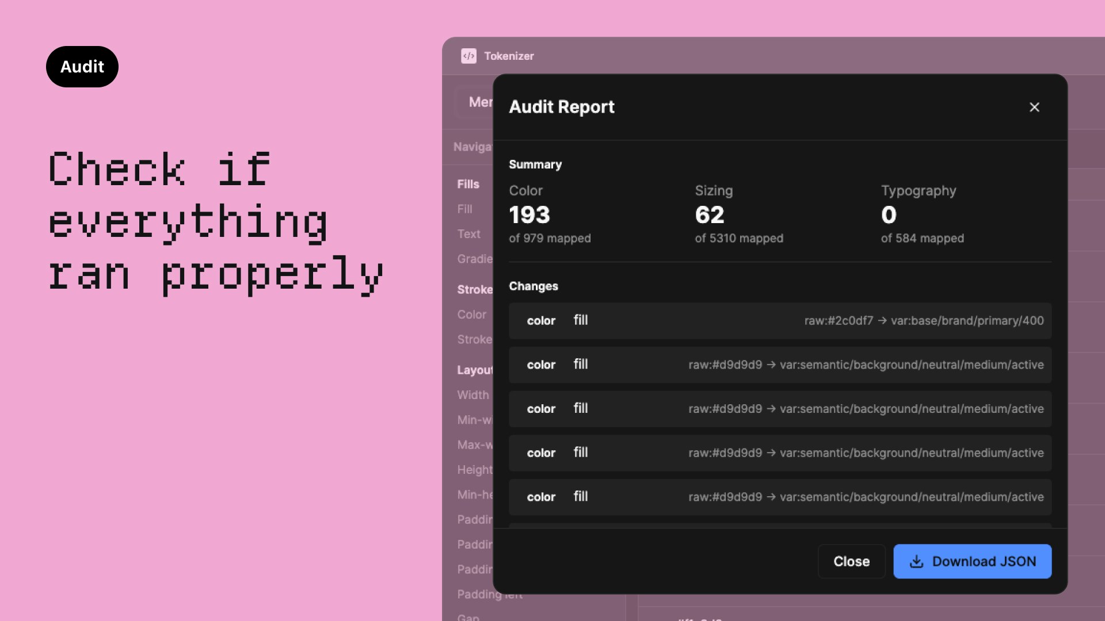Click the Sizing summary count 62

tap(710, 215)
